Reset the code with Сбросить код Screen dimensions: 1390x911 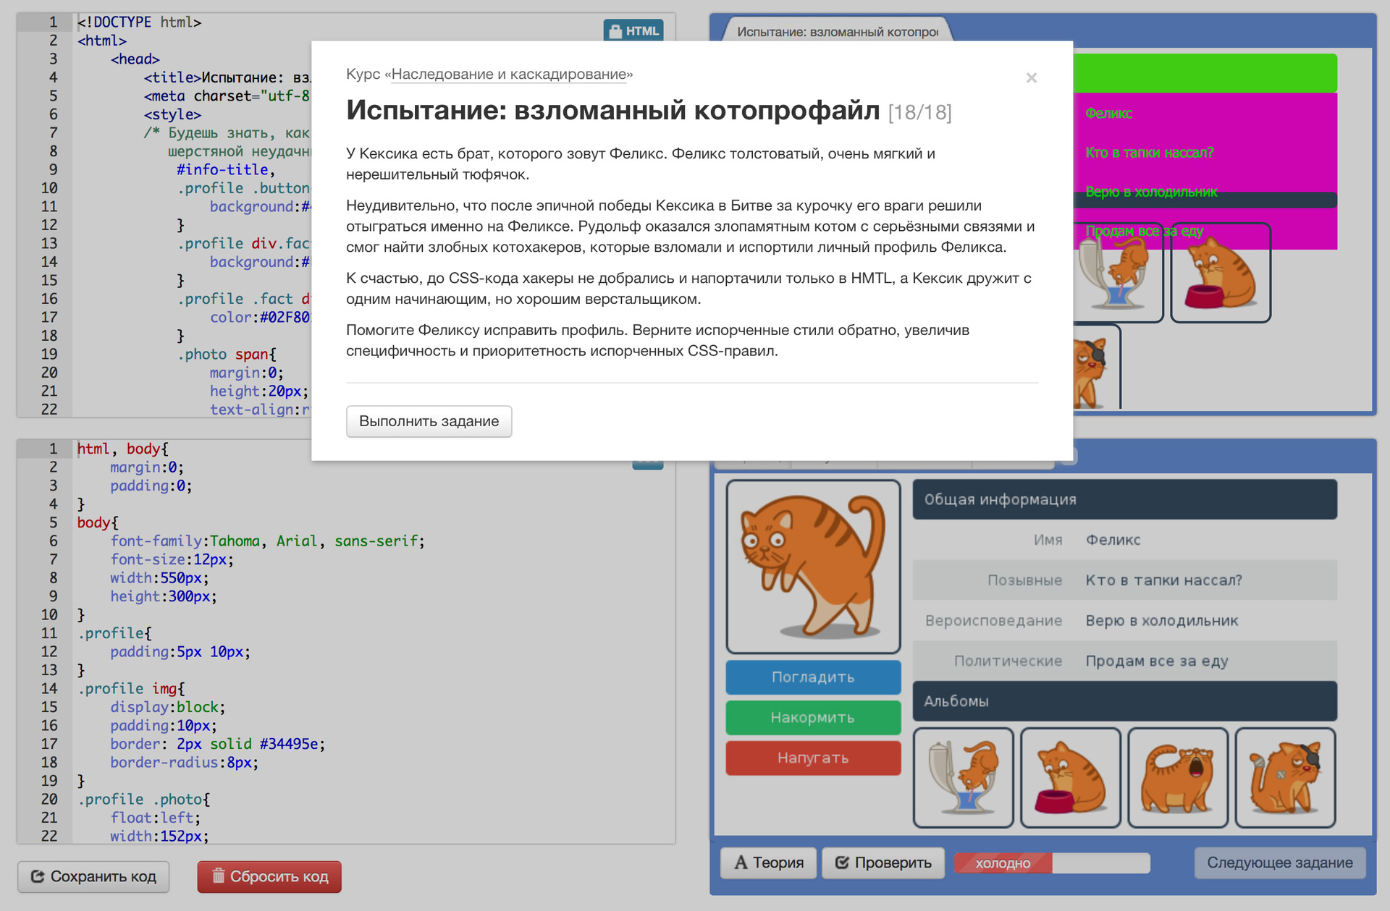269,876
